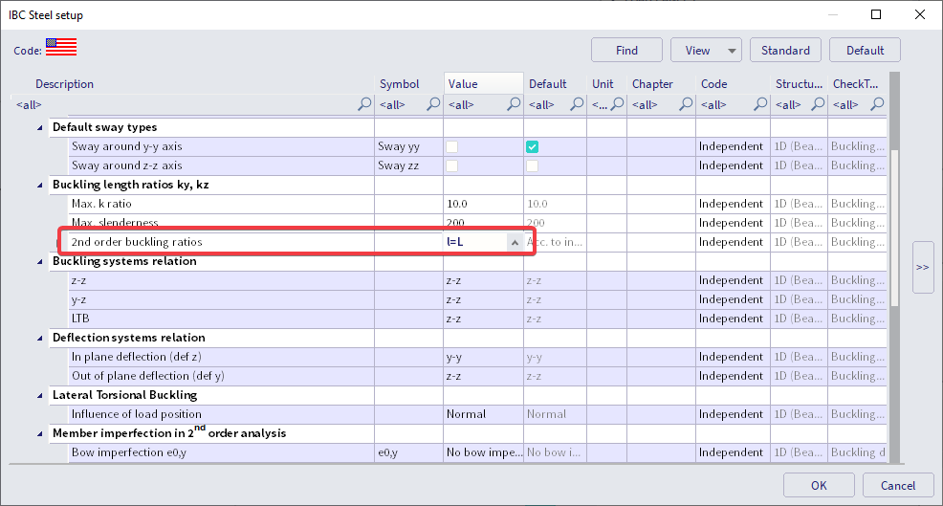Select Out of plane deflection value z-z
Screen dimensions: 943x506
(x=484, y=376)
